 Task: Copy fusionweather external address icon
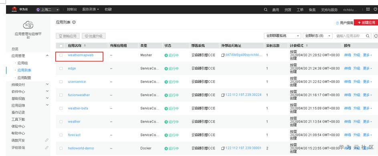coord(223,95)
